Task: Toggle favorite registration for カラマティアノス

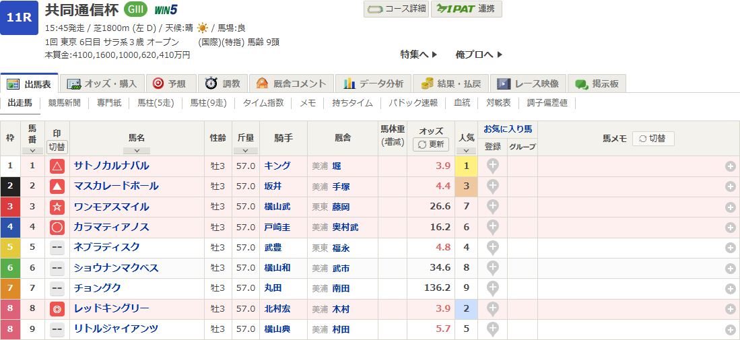Action: (x=493, y=227)
